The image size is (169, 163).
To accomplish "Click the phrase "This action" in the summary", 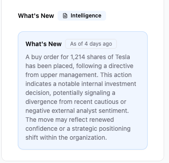I will coord(116,75).
